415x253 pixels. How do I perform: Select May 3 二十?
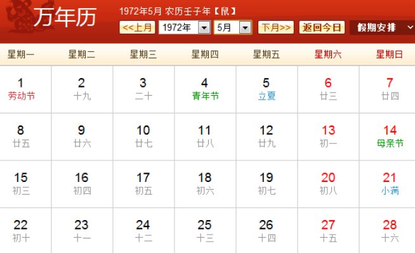(x=143, y=89)
